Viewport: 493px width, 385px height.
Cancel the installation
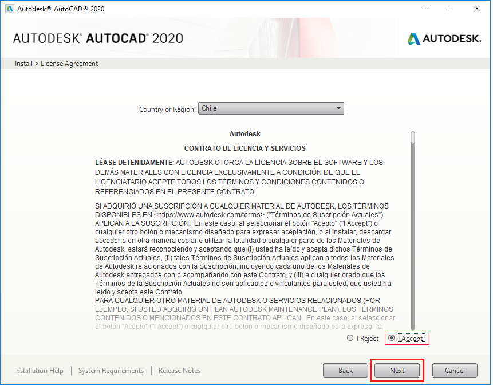(x=455, y=371)
